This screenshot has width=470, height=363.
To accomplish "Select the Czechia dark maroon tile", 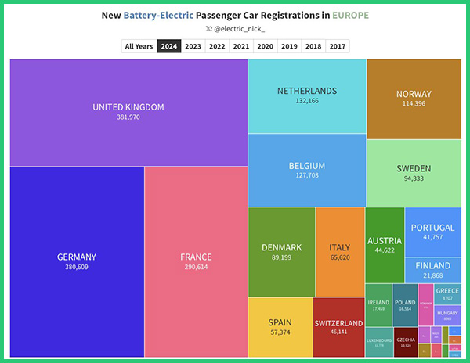I will (405, 343).
